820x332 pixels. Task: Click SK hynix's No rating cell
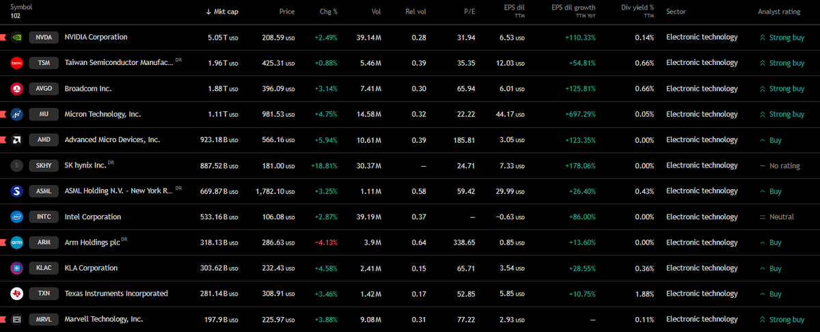point(779,165)
